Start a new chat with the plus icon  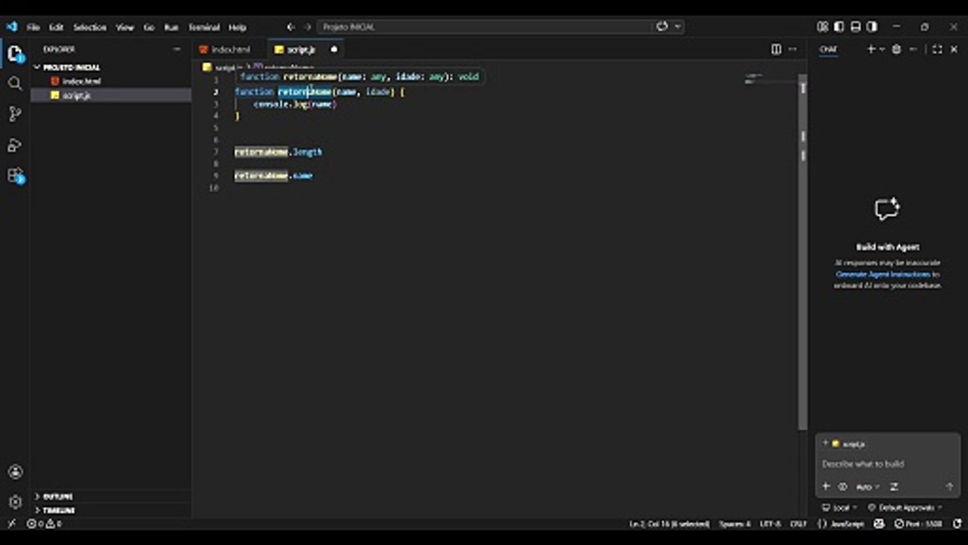tap(870, 49)
